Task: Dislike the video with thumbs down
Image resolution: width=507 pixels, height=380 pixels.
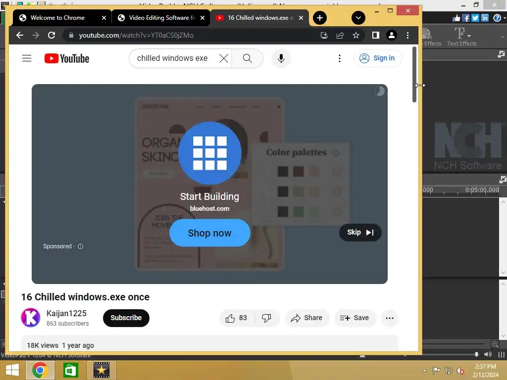Action: 266,318
